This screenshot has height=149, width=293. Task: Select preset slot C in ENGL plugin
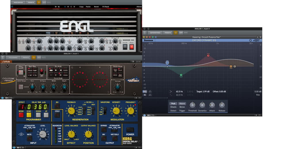tap(71, 7)
